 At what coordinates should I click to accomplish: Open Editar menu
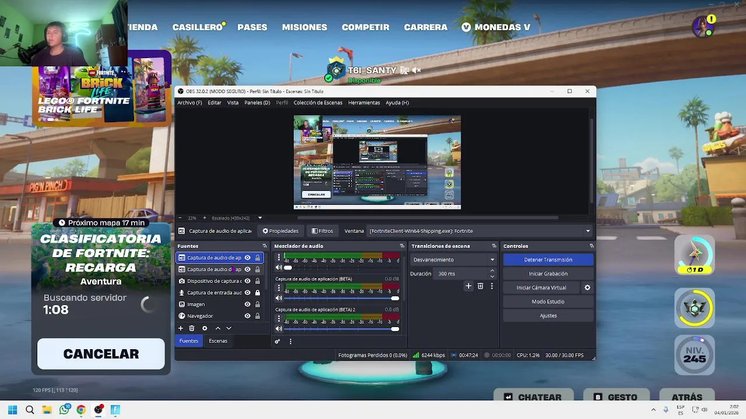tap(214, 102)
